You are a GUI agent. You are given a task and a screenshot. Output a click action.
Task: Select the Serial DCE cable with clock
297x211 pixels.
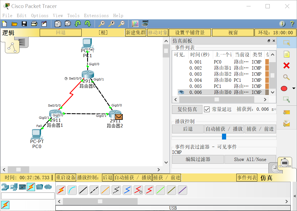coord(138,190)
